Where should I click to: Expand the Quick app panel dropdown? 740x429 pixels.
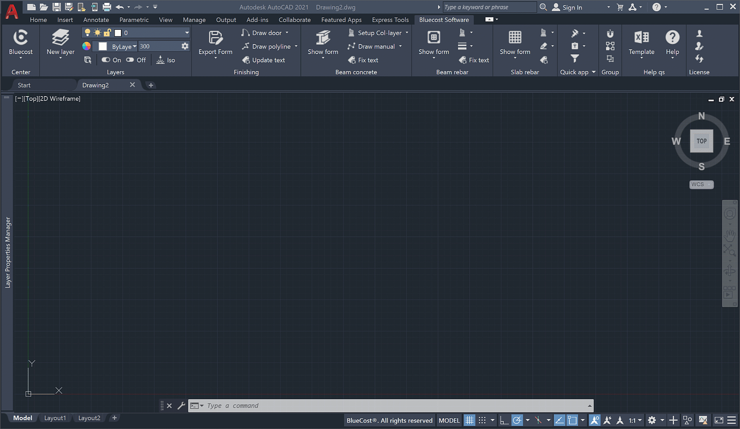[594, 72]
